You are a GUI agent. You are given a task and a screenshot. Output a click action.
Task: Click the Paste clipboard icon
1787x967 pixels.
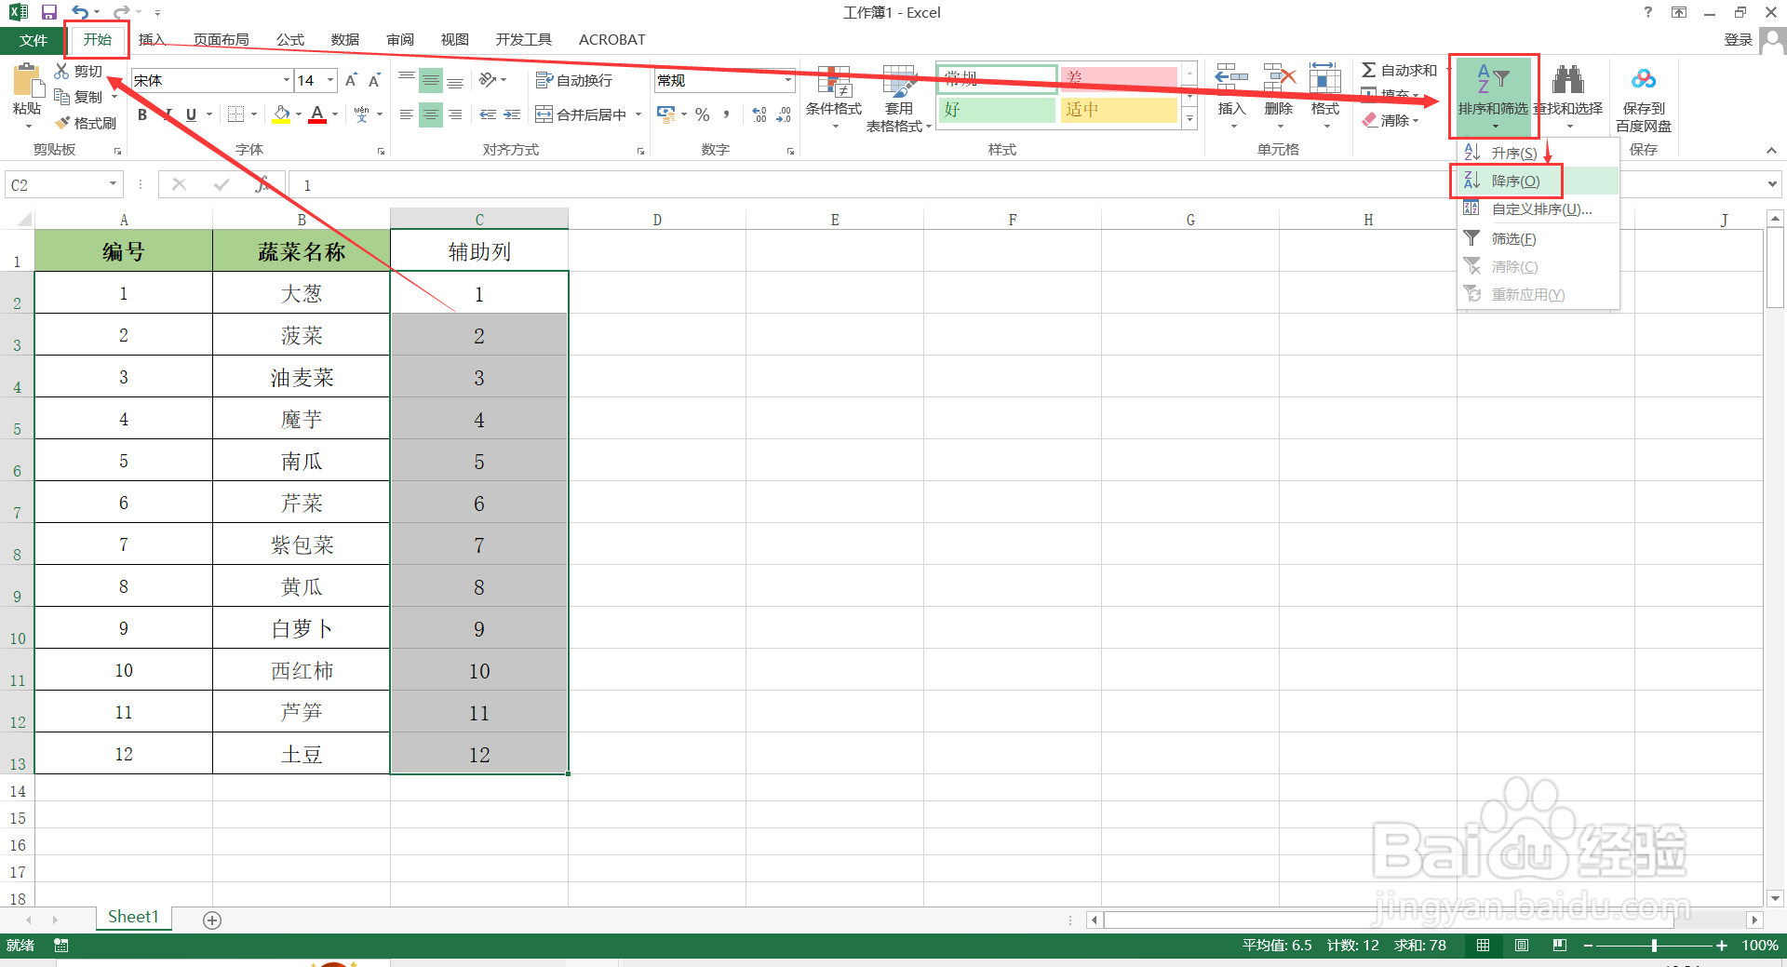(x=27, y=81)
